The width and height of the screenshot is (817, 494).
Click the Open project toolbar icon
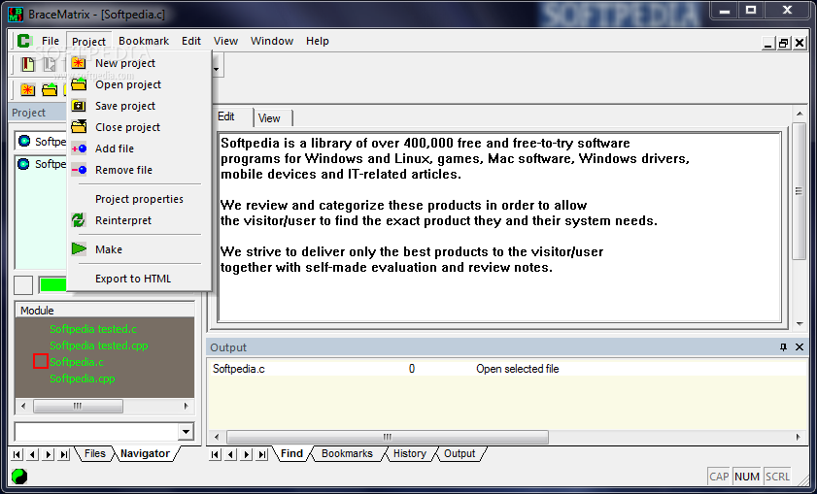[x=50, y=89]
